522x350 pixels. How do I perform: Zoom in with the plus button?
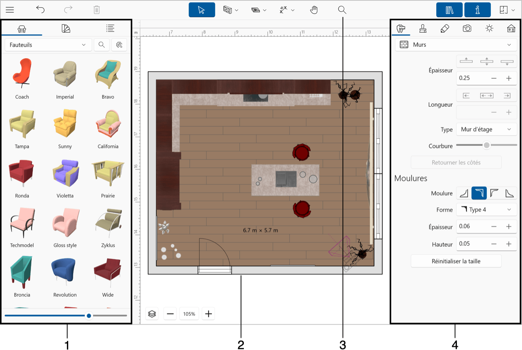(x=208, y=314)
